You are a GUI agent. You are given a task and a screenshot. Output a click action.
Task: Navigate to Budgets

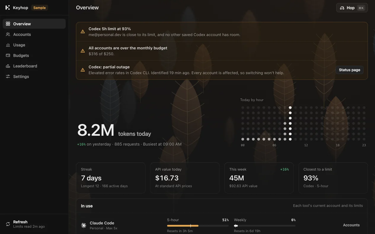34,55
